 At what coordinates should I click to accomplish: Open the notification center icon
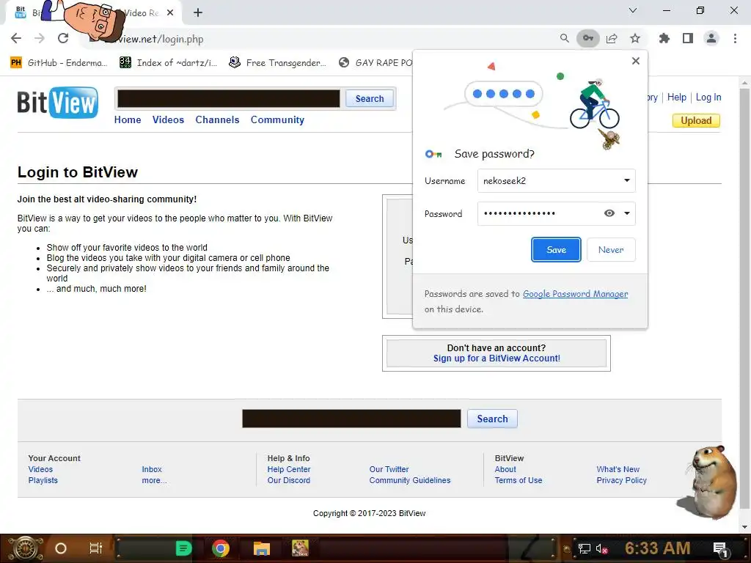click(721, 550)
